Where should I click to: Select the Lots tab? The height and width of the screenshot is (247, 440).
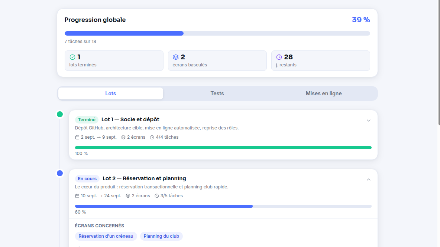click(x=111, y=93)
